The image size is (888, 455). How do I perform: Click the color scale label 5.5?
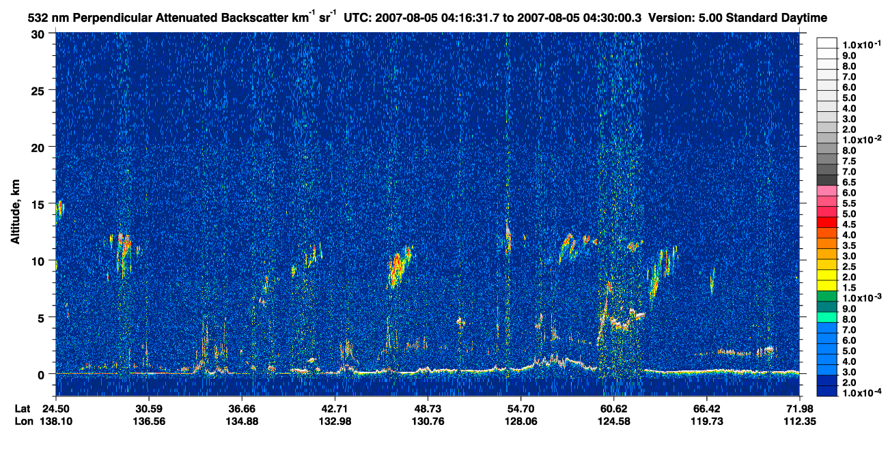(x=849, y=203)
